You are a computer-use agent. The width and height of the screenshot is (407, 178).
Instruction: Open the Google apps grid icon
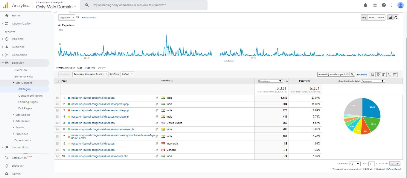tap(375, 5)
